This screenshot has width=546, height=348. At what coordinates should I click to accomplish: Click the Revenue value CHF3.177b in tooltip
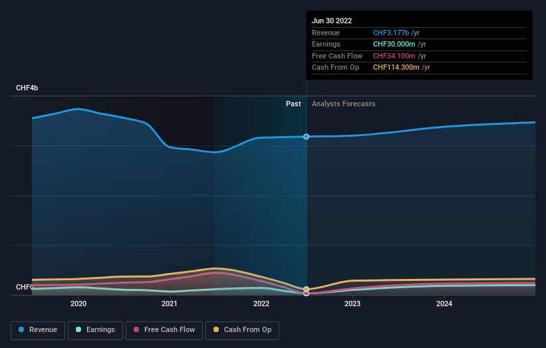390,33
